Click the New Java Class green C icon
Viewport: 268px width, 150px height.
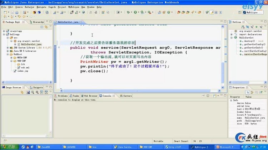click(169, 12)
